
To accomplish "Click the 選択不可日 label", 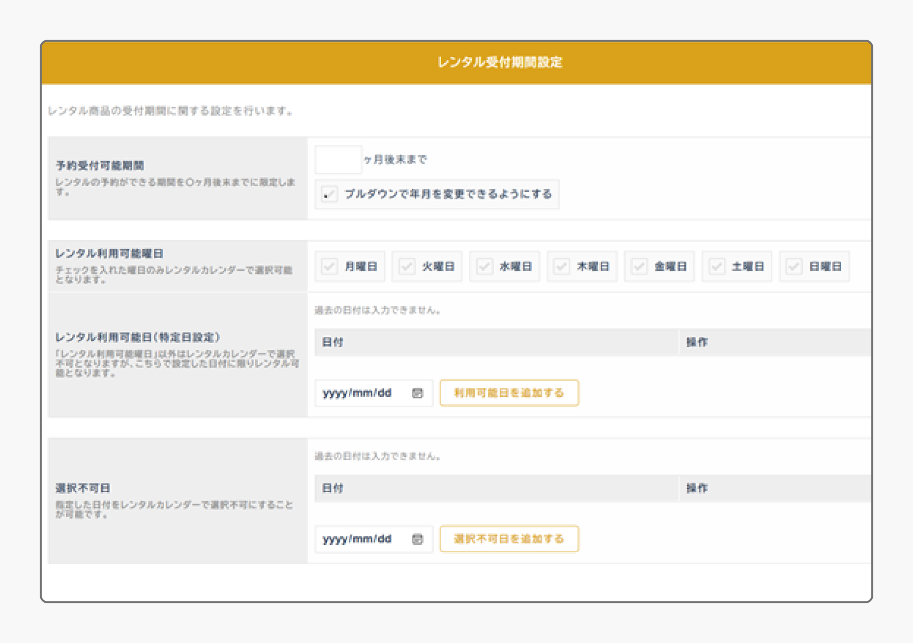I will 83,488.
